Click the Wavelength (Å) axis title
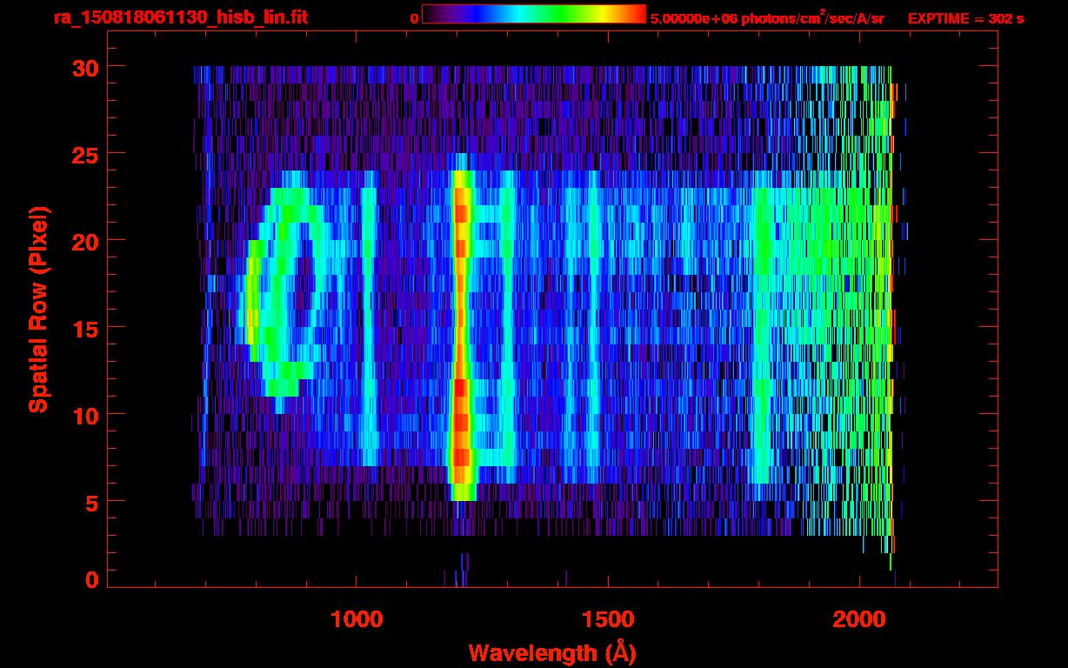This screenshot has height=668, width=1068. [x=551, y=652]
